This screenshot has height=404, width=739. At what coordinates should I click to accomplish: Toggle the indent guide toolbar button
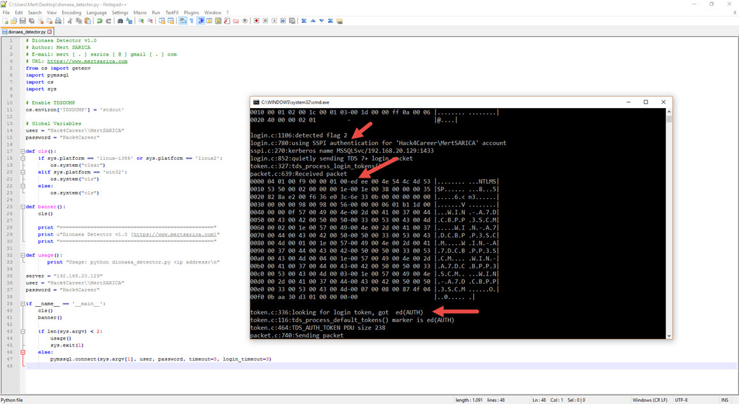pos(201,21)
